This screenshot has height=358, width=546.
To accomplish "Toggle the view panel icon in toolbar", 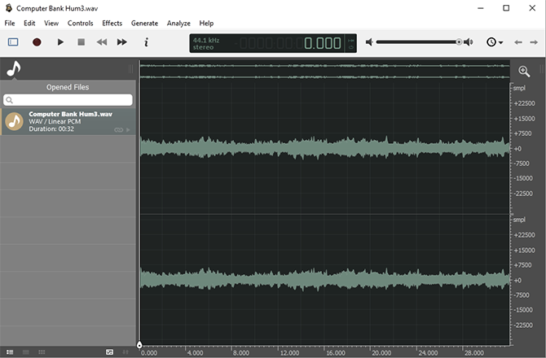I will point(13,42).
